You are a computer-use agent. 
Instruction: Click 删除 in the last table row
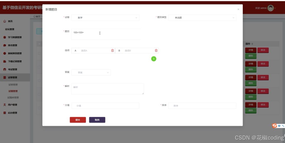tap(251, 111)
